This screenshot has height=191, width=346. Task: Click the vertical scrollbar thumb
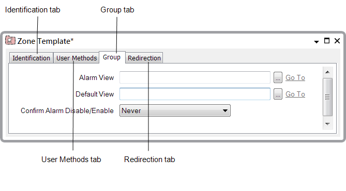[327, 97]
